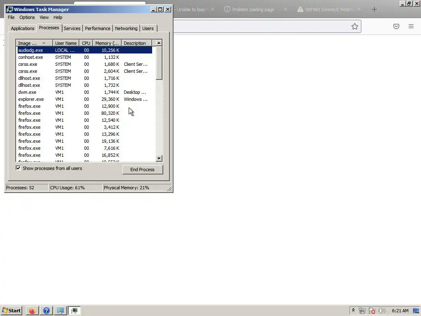Open Firefox from the taskbar

[x=32, y=311]
